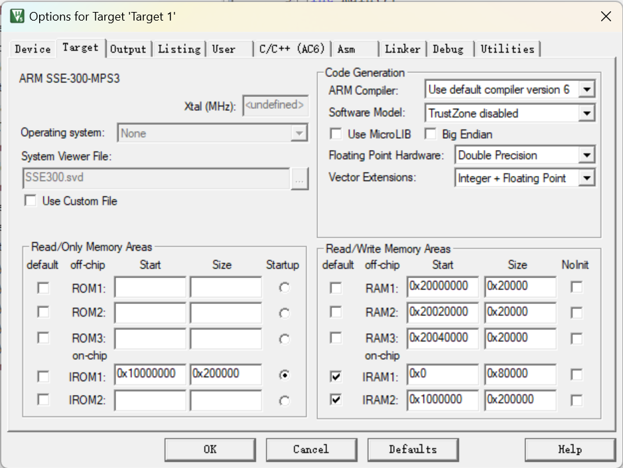Click the RAM1 Start field 0x20000000
The image size is (623, 468).
(x=443, y=287)
